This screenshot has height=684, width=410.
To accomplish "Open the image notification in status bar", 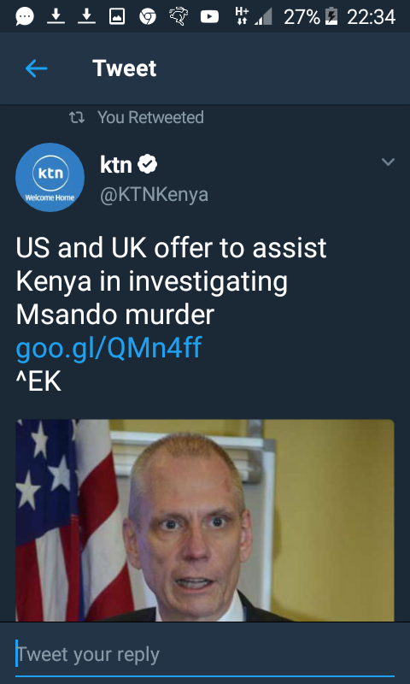I will pyautogui.click(x=117, y=16).
